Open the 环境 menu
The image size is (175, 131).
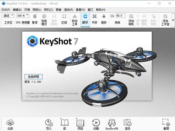point(27,10)
